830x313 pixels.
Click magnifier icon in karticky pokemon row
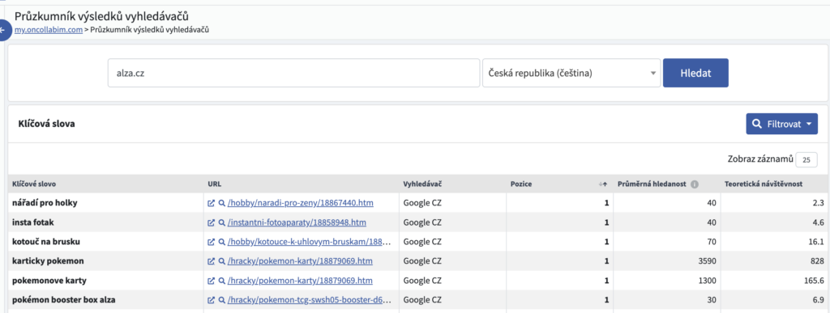(222, 261)
